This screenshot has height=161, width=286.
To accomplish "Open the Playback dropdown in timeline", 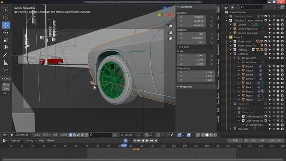I will point(17,141).
